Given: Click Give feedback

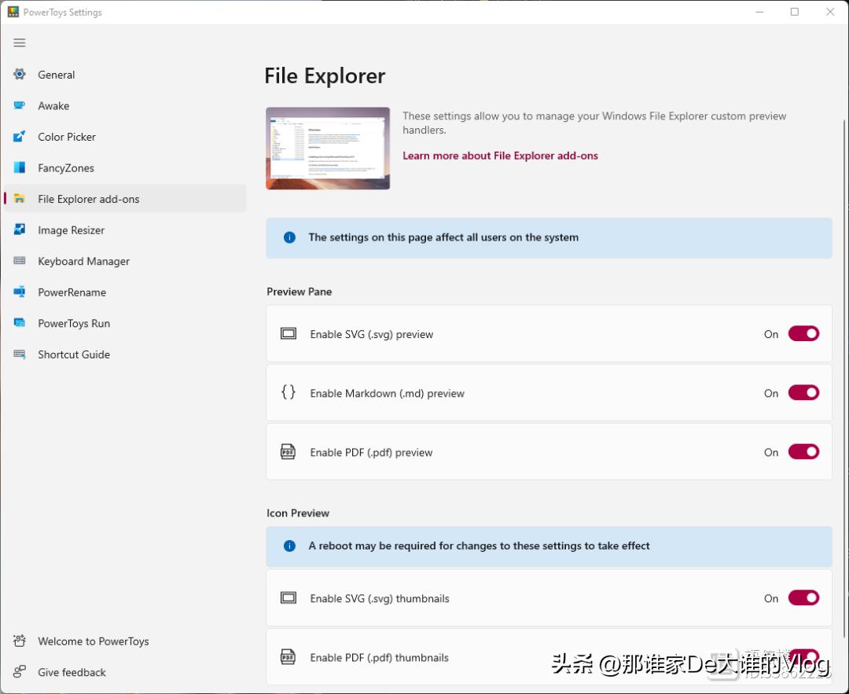Looking at the screenshot, I should [71, 672].
